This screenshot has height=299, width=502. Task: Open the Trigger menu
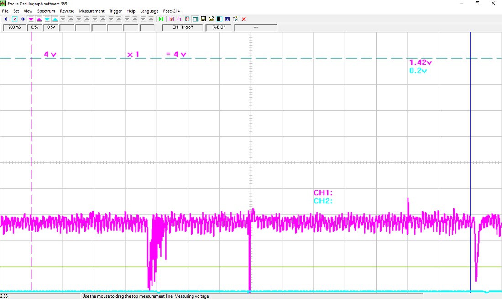(115, 11)
